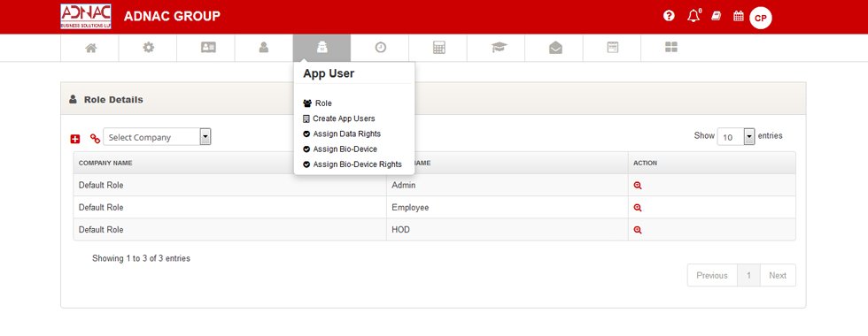Open the gear settings navigation icon
868x336 pixels.
[x=149, y=48]
